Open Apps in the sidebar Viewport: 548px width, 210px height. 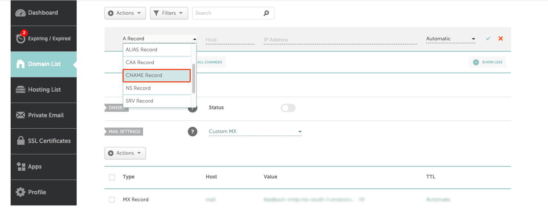(44, 167)
